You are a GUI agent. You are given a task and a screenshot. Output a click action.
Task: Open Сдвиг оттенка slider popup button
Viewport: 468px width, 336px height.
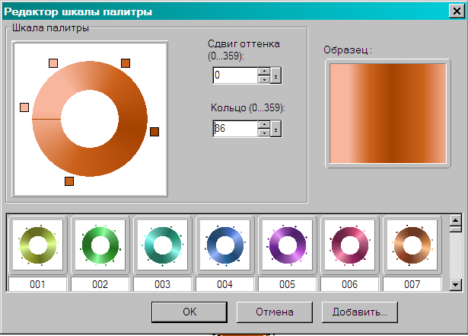coord(275,75)
